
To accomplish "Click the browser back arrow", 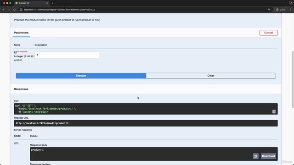I will click(4, 10).
